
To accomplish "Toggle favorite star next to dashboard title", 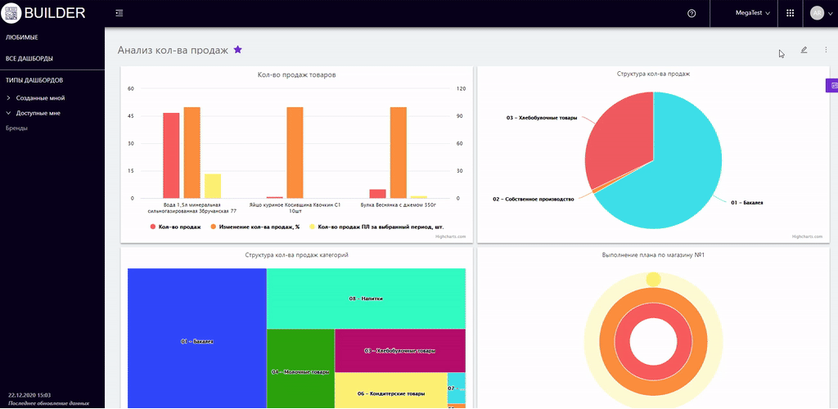I will [x=238, y=50].
